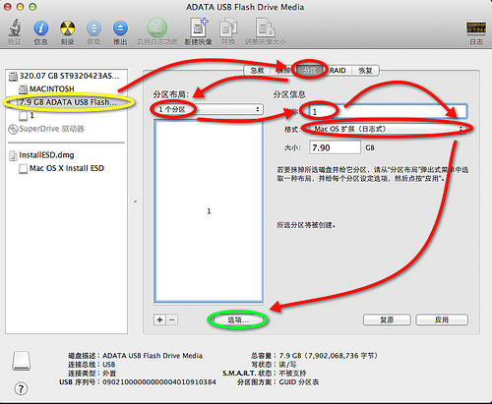Open help with the question mark button
Image resolution: width=492 pixels, height=404 pixels.
(21, 389)
